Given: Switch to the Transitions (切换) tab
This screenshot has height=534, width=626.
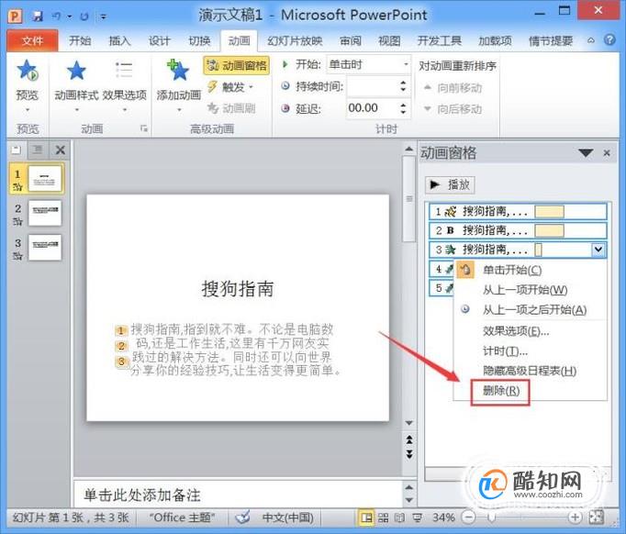Looking at the screenshot, I should [199, 40].
